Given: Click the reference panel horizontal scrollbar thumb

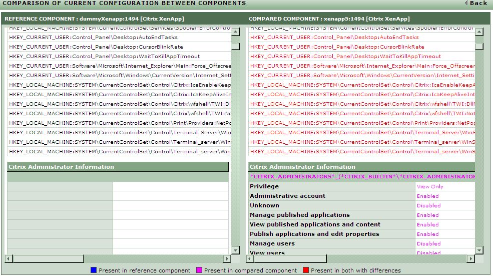Looking at the screenshot, I should coord(49,258).
